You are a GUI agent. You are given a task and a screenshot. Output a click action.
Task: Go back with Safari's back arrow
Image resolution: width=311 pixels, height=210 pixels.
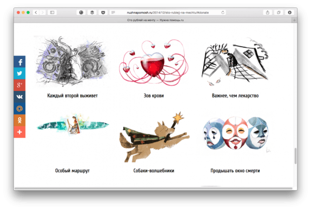36,12
